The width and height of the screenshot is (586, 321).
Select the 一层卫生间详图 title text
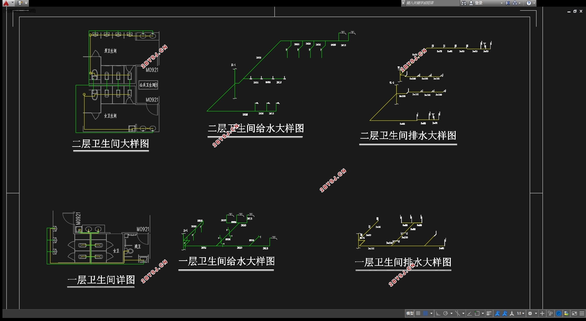tap(101, 279)
